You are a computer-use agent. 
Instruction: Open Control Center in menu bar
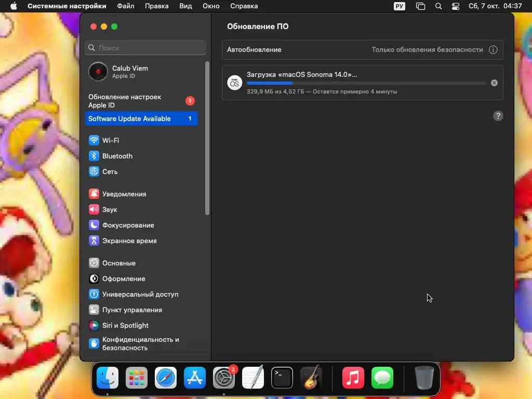(456, 6)
